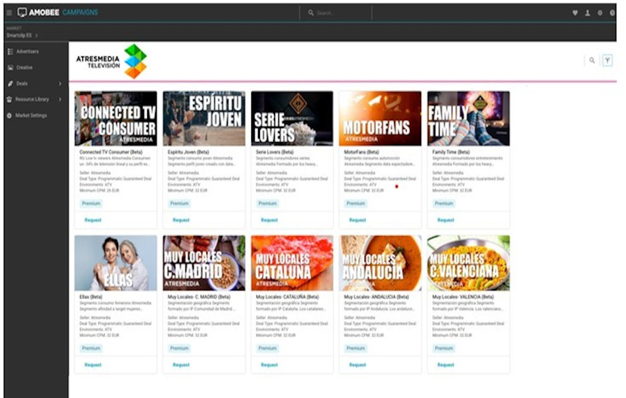This screenshot has width=626, height=398.
Task: Click the Resource Library sidebar icon
Action: [x=9, y=99]
